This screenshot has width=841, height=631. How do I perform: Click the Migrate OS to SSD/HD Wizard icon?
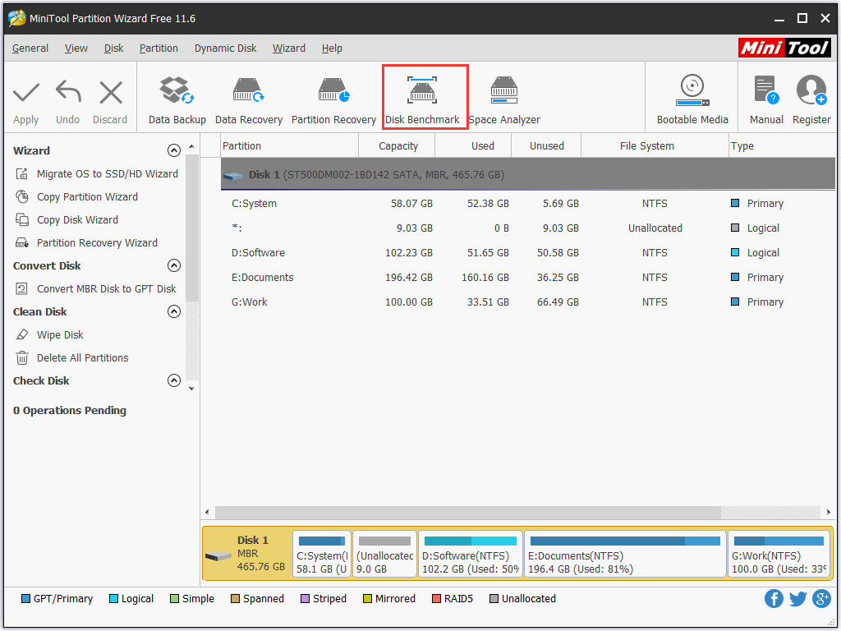pyautogui.click(x=22, y=174)
